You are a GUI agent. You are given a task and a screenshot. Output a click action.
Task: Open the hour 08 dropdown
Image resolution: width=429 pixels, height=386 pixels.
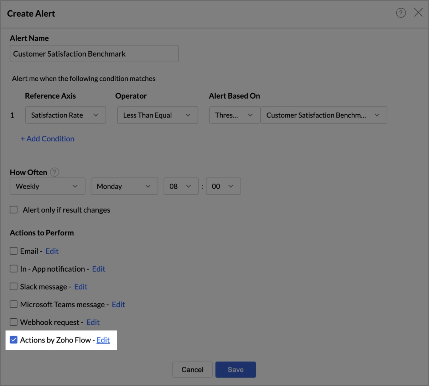(181, 186)
